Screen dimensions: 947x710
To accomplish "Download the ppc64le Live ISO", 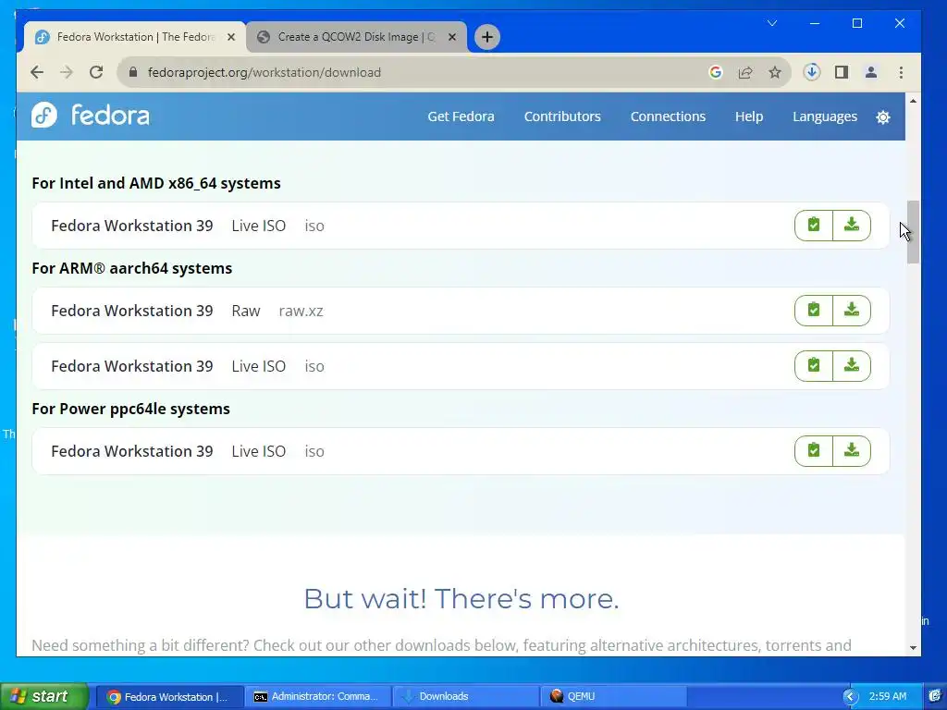I will click(x=852, y=451).
